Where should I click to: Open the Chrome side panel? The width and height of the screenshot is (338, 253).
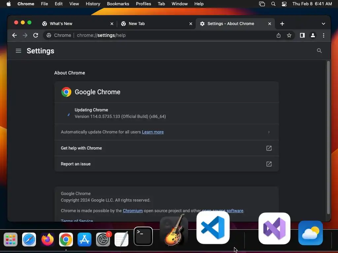coord(302,35)
